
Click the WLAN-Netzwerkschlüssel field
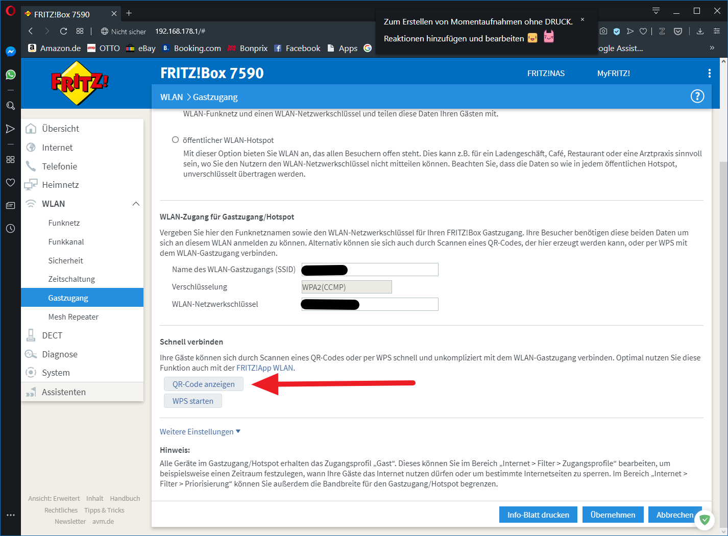pyautogui.click(x=370, y=304)
